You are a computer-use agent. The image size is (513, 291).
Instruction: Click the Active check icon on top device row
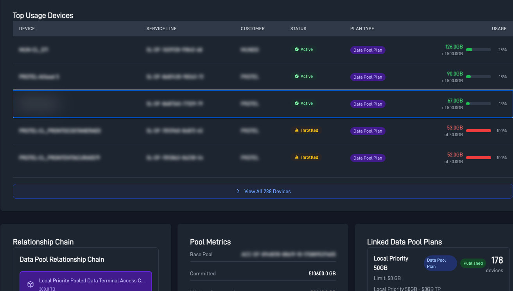pyautogui.click(x=296, y=49)
